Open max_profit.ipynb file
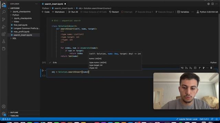 [x=21, y=32]
